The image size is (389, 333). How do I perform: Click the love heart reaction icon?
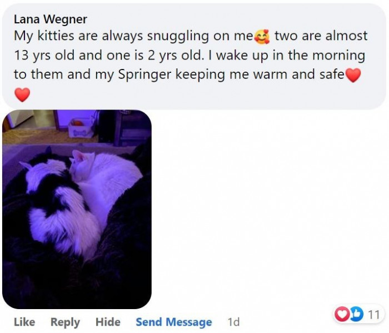(342, 314)
